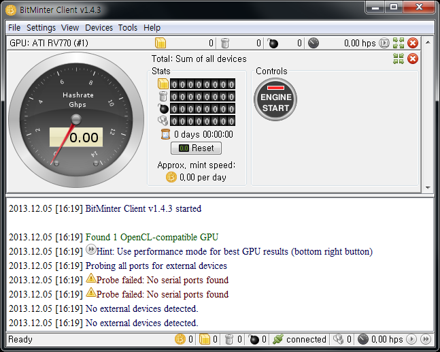Click the Hashrate gauge dial
The width and height of the screenshot is (440, 352).
point(76,120)
